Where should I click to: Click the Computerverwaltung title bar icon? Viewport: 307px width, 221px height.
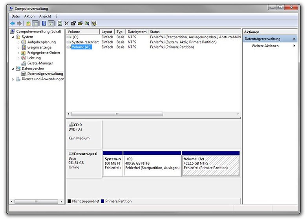pyautogui.click(x=11, y=9)
